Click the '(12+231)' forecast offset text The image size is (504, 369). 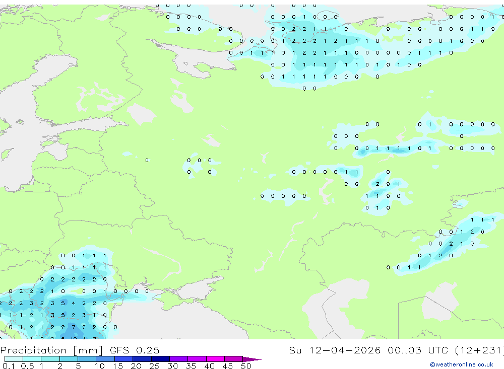tap(480, 350)
